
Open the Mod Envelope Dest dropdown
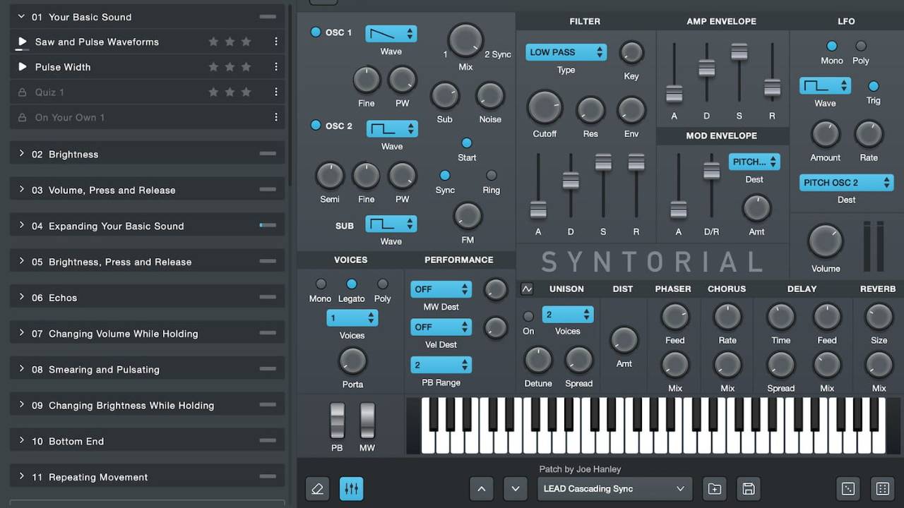click(x=754, y=162)
